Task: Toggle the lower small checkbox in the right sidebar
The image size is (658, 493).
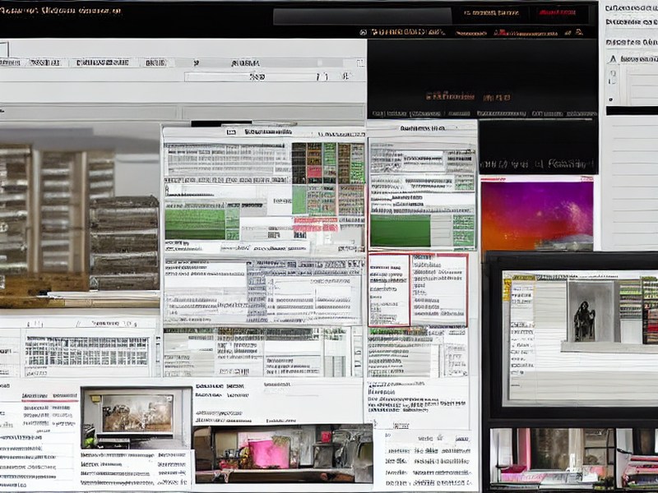Action: (x=613, y=81)
